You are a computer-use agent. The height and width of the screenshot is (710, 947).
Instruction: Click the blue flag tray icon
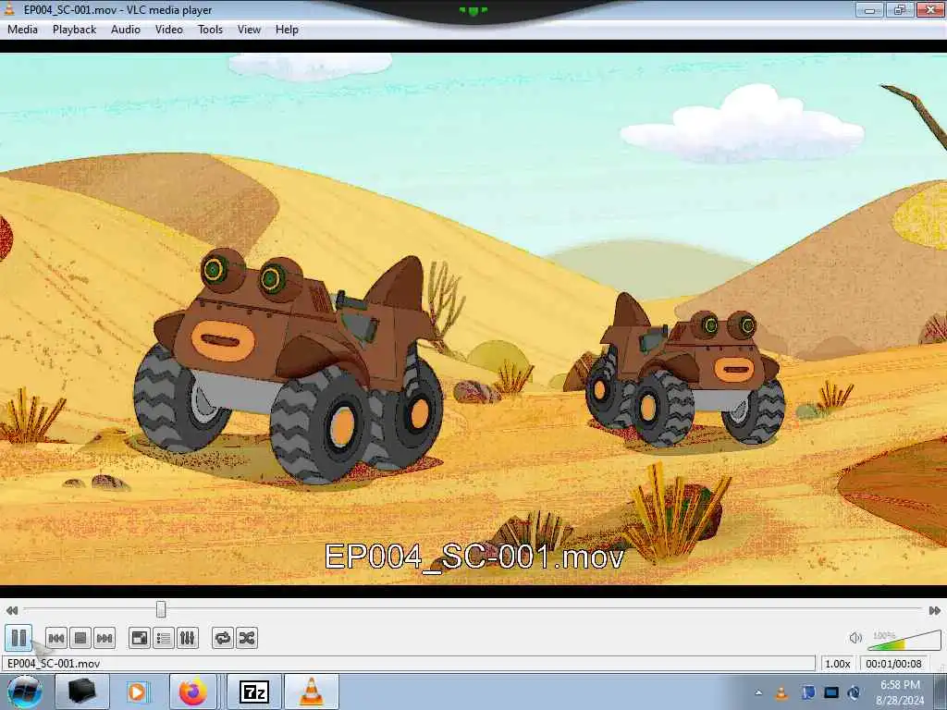(808, 692)
